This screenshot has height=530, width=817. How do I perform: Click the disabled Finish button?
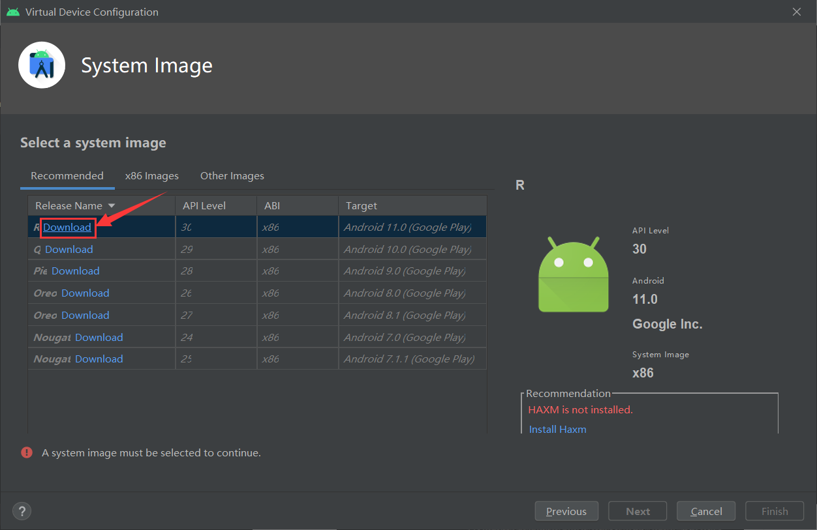pyautogui.click(x=774, y=511)
